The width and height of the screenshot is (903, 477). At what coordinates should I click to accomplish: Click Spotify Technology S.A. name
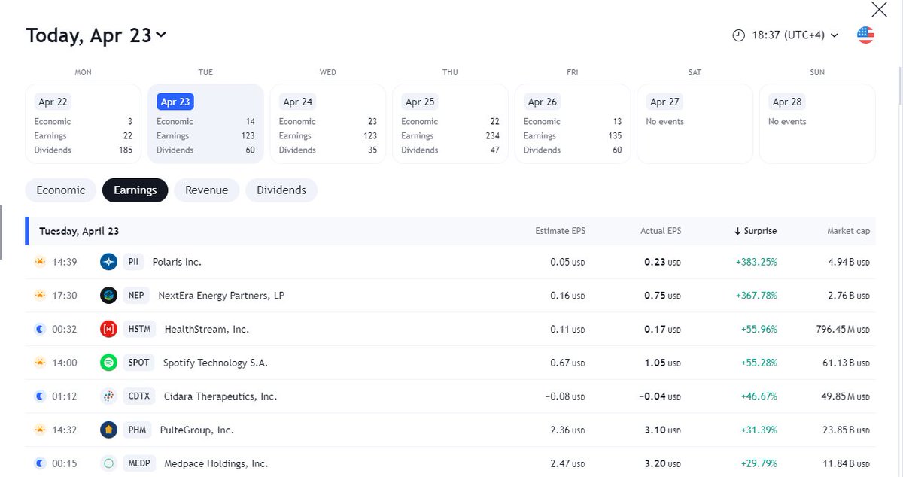click(x=215, y=363)
